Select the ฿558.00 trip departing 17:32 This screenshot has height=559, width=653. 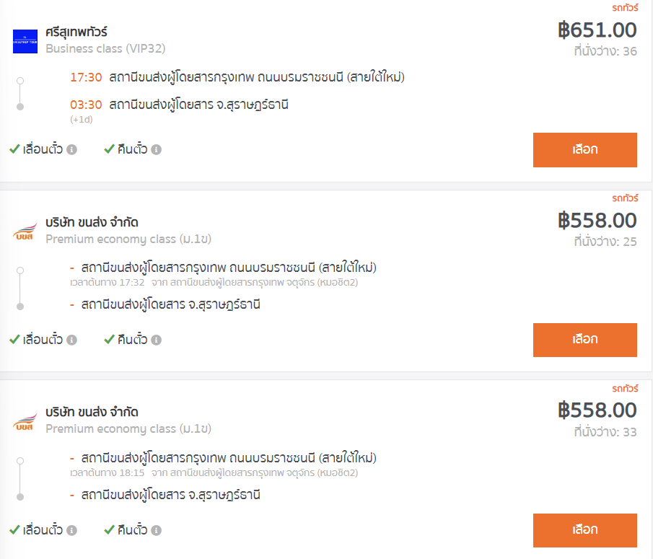584,340
